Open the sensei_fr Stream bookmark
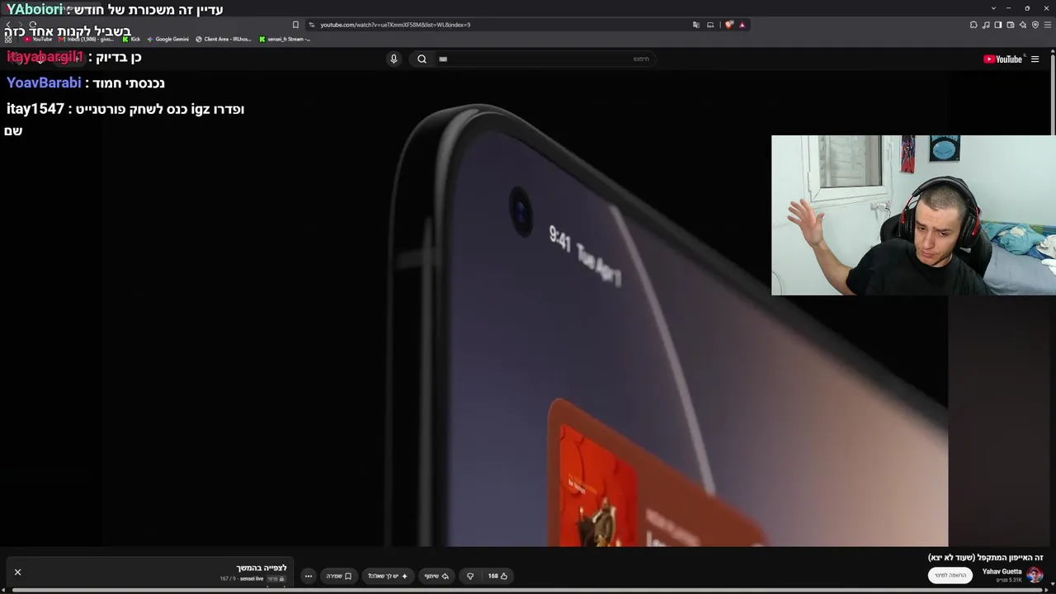1056x594 pixels. coord(285,39)
